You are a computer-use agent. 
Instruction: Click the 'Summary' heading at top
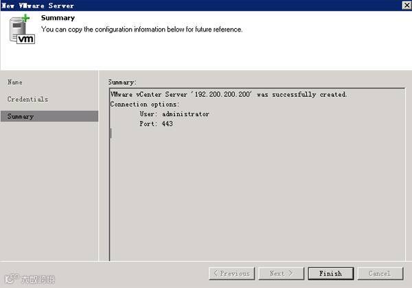click(x=58, y=18)
